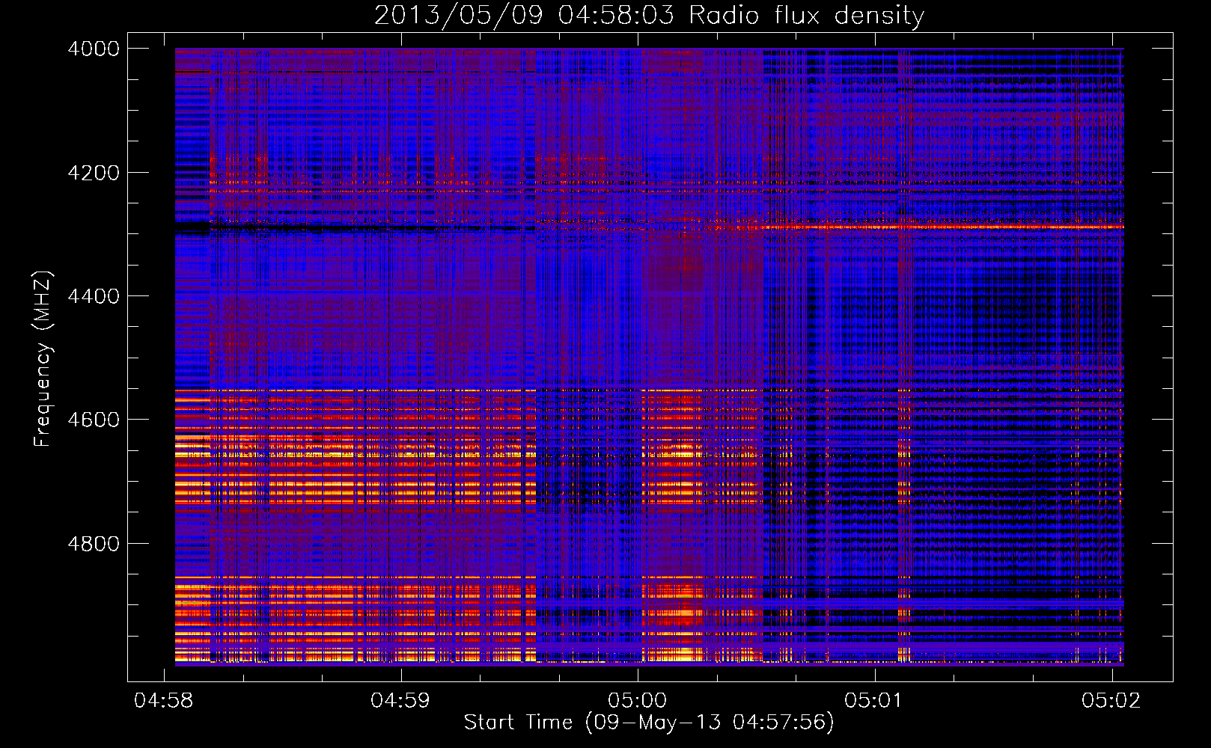Click the 04:59 time axis label
Screen dimensions: 1211x748
(x=400, y=701)
